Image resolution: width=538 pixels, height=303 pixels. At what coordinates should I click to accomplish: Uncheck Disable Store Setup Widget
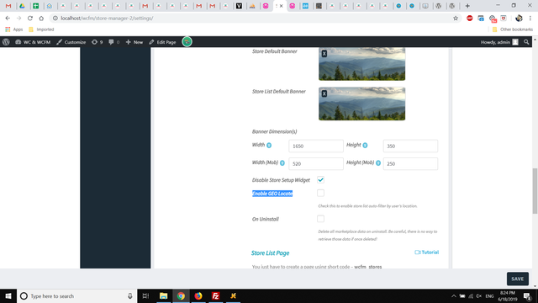click(320, 179)
